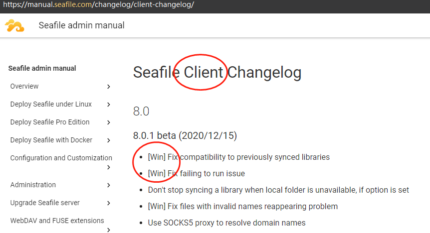Viewport: 430px width, 233px height.
Task: Expand the Deploy Seafile under Linux chevron
Action: coord(109,105)
